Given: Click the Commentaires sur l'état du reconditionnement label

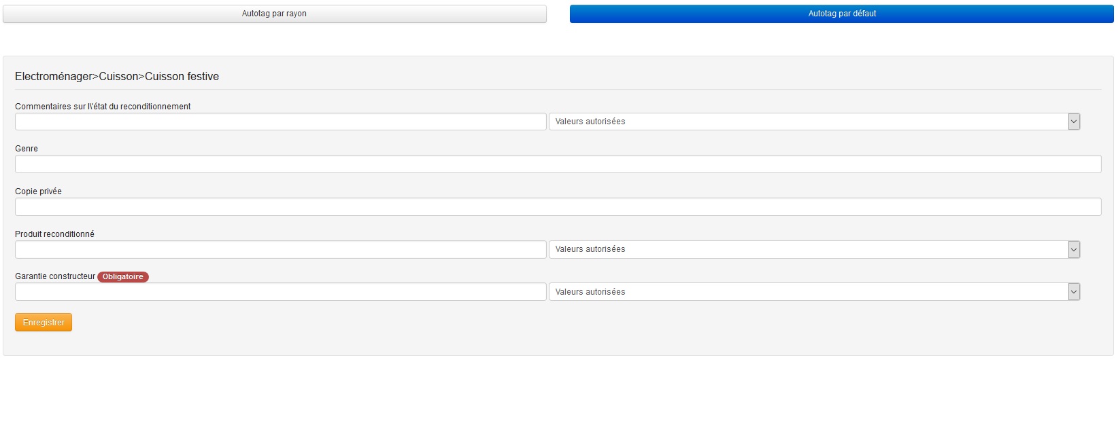Looking at the screenshot, I should 103,107.
